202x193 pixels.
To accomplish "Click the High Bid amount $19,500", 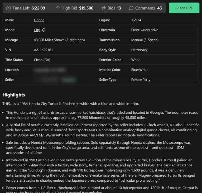I will [86, 8].
